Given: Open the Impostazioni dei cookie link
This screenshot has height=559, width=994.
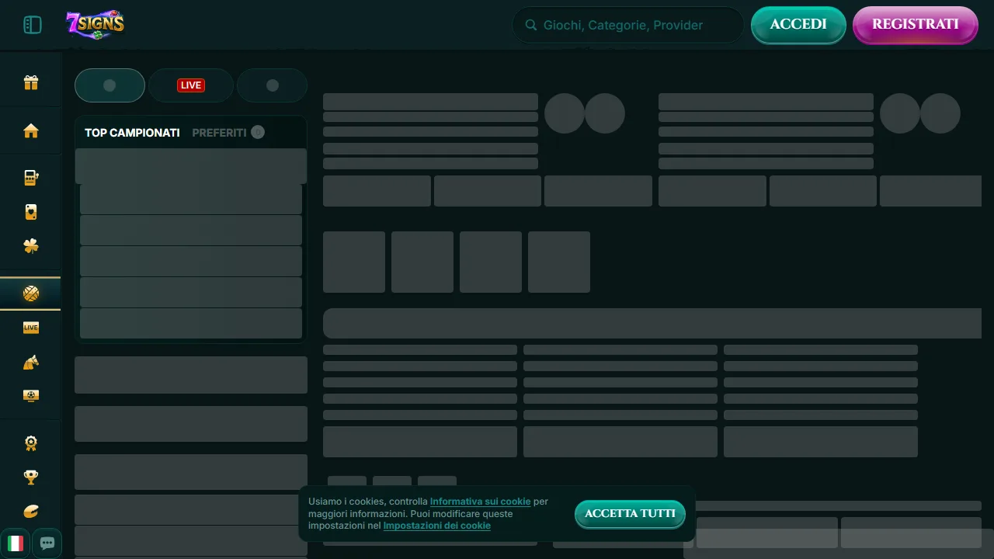Looking at the screenshot, I should pos(436,526).
